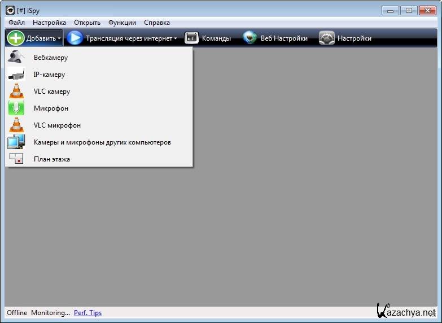This screenshot has width=442, height=323.
Task: Click the IP camera icon in menu
Action: click(x=16, y=75)
